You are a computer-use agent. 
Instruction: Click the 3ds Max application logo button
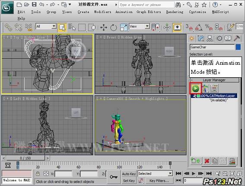(x=7, y=7)
